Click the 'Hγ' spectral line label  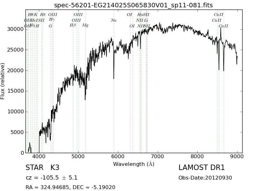(52, 20)
